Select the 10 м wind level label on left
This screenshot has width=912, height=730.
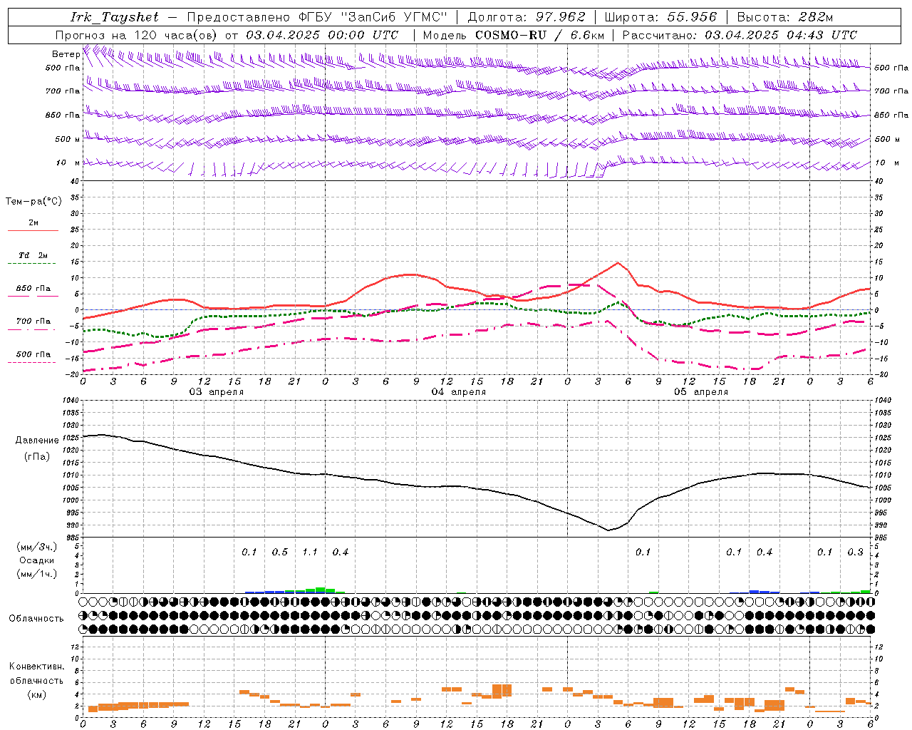[x=68, y=163]
